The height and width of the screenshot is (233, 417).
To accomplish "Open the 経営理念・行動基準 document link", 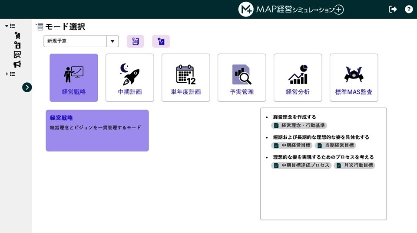I will coord(299,126).
